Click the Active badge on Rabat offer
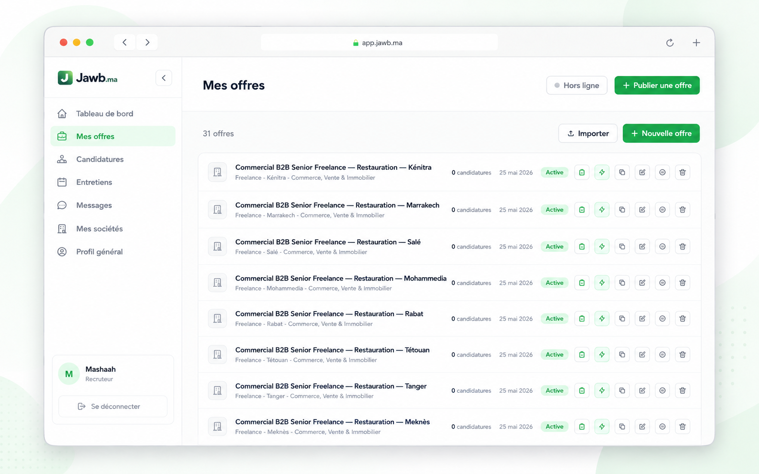This screenshot has height=474, width=759. tap(555, 319)
